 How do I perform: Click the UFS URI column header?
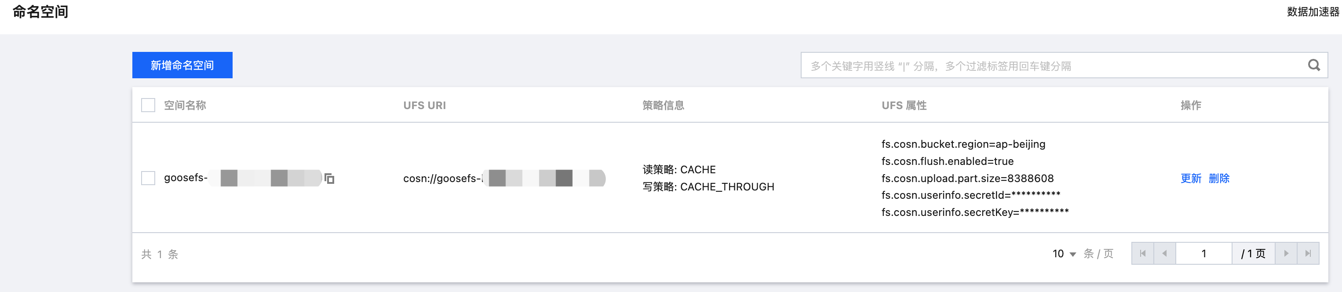click(x=424, y=106)
